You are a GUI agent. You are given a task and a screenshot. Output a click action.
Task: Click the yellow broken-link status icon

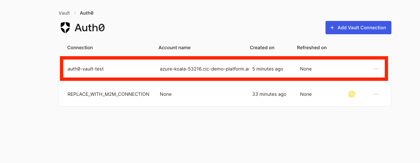pos(352,94)
